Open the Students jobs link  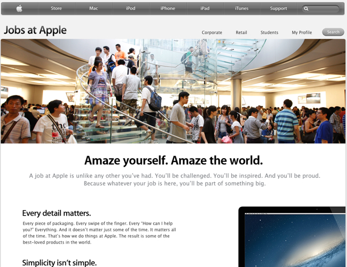pyautogui.click(x=269, y=32)
